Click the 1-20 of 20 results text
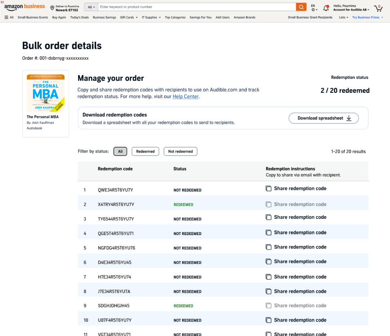Viewport: 390px width, 336px height. [348, 152]
